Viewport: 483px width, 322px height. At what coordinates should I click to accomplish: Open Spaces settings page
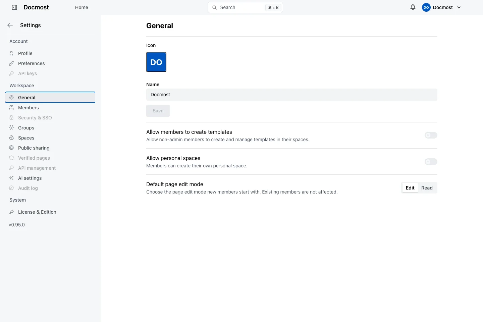[50, 138]
